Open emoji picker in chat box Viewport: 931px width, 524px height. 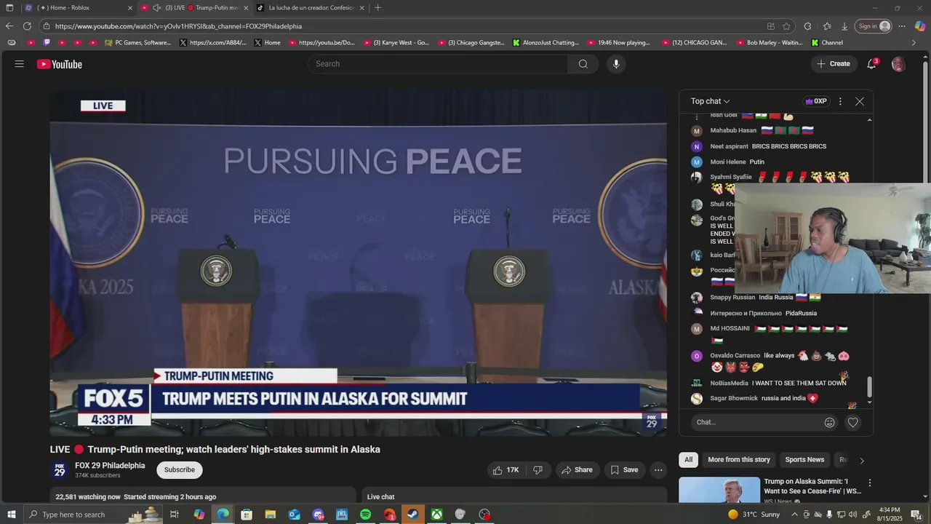829,422
